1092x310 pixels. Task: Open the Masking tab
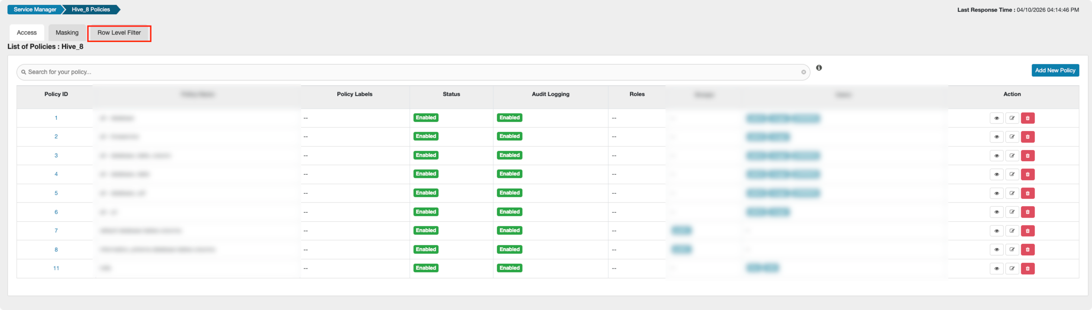67,33
